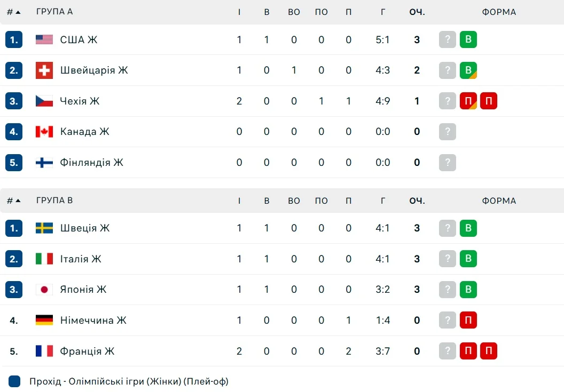Image resolution: width=564 pixels, height=392 pixels.
Task: Click the Switzerland flag icon
Action: click(x=44, y=70)
